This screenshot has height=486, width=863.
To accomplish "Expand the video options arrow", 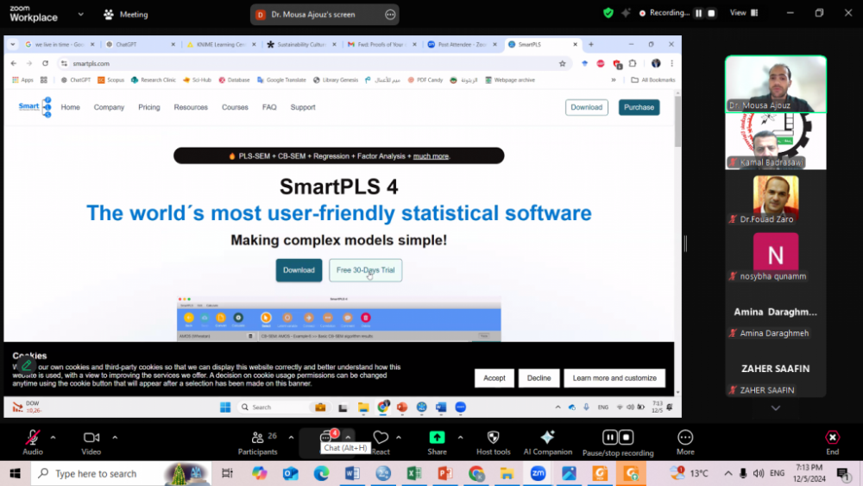I will (x=115, y=438).
